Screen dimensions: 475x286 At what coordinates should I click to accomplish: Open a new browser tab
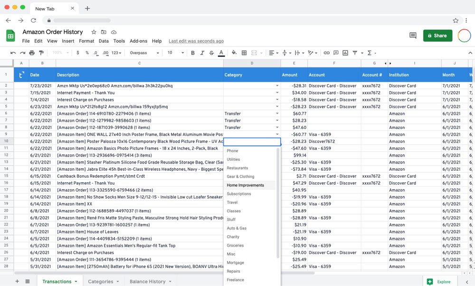(x=87, y=9)
